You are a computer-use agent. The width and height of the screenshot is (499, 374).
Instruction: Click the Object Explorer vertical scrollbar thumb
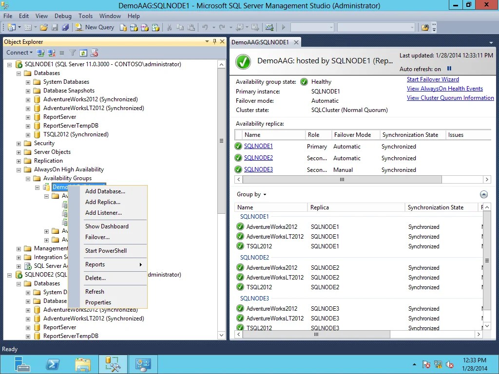click(x=222, y=141)
